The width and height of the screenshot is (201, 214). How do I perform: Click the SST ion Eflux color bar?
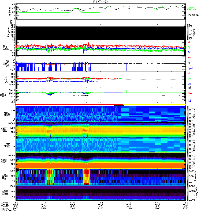[x=188, y=114]
